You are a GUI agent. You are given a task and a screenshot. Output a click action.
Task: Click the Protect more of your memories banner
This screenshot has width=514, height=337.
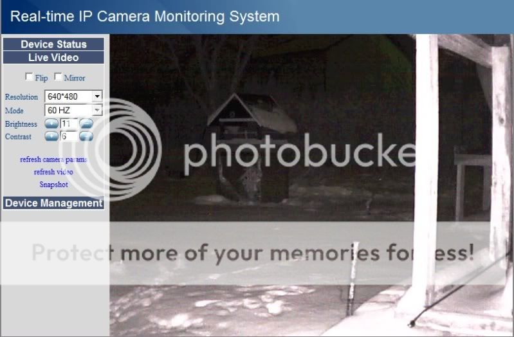(x=252, y=253)
